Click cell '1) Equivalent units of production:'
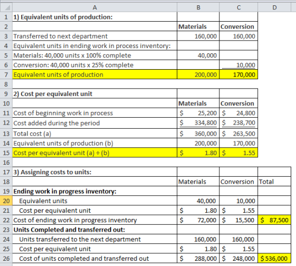Viewport: 296px width, 266px height. pos(95,17)
